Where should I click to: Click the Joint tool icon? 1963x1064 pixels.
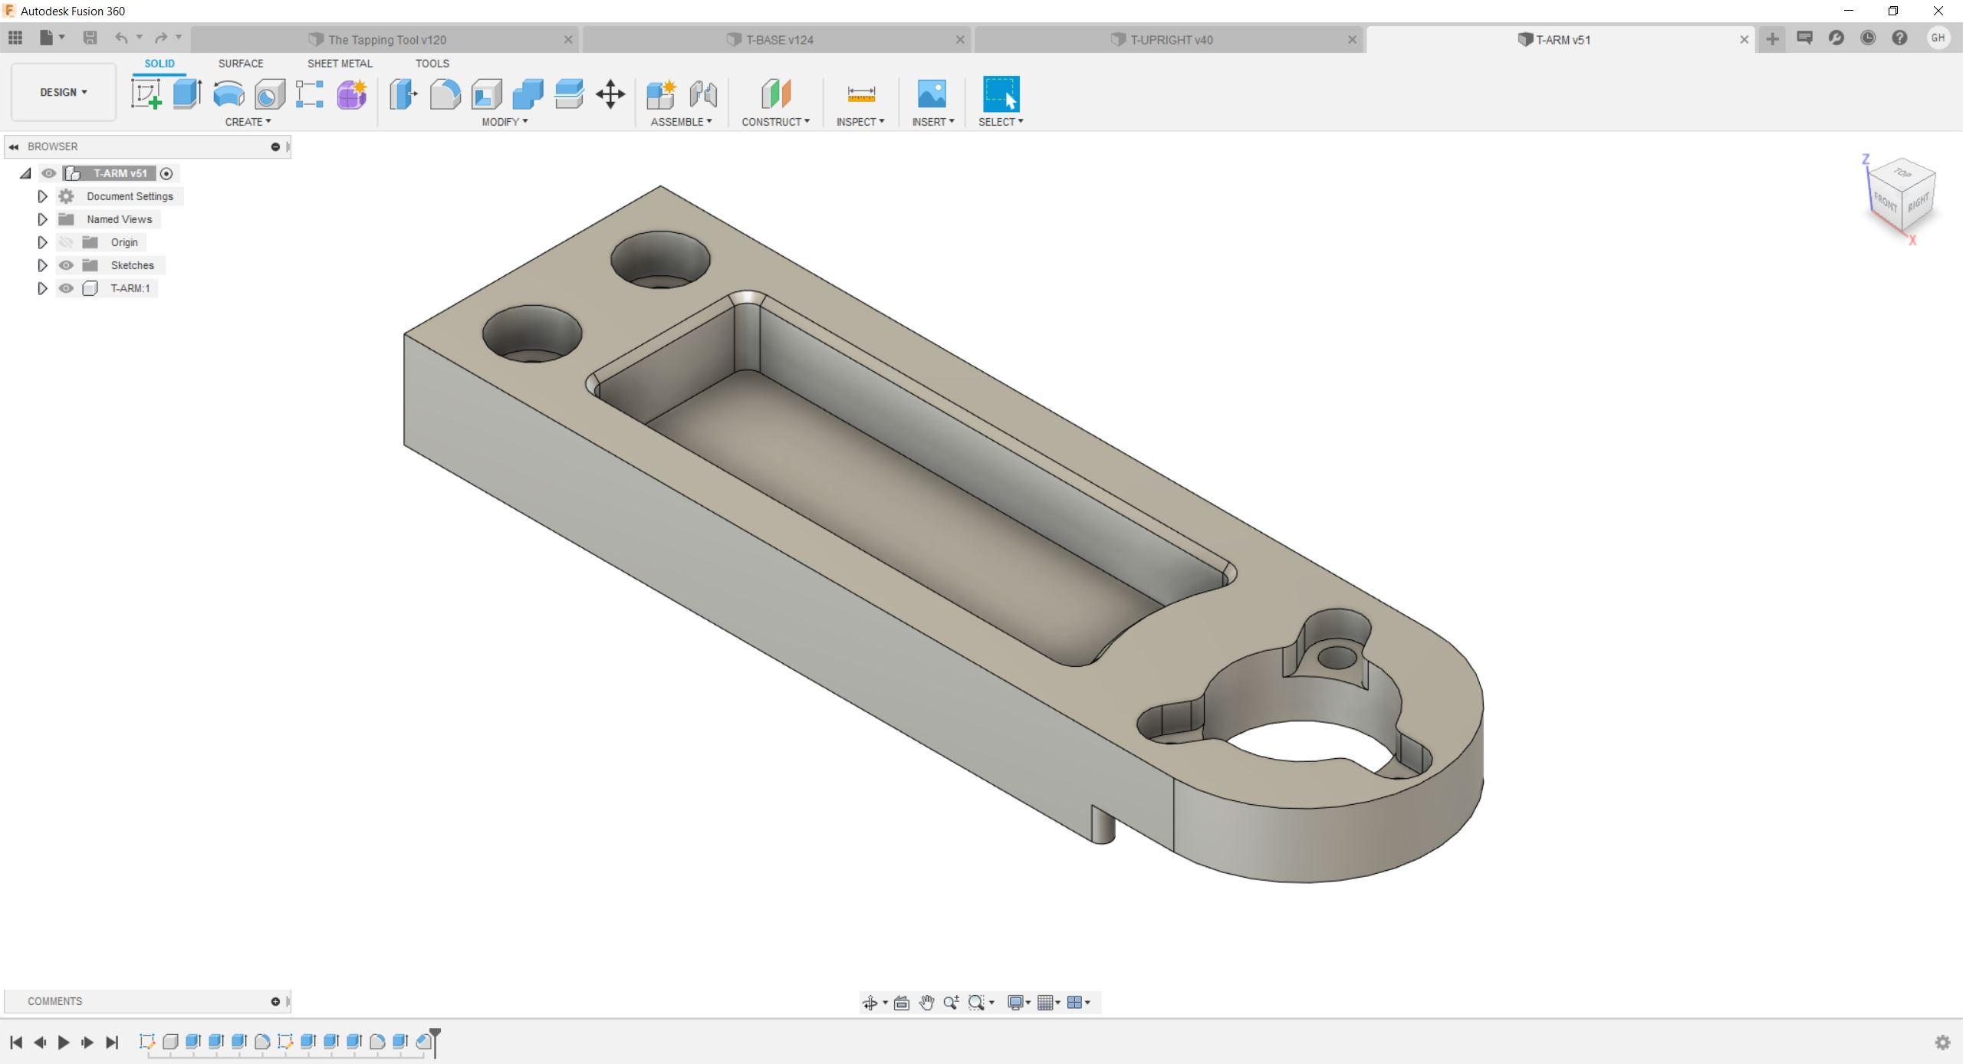click(x=702, y=94)
